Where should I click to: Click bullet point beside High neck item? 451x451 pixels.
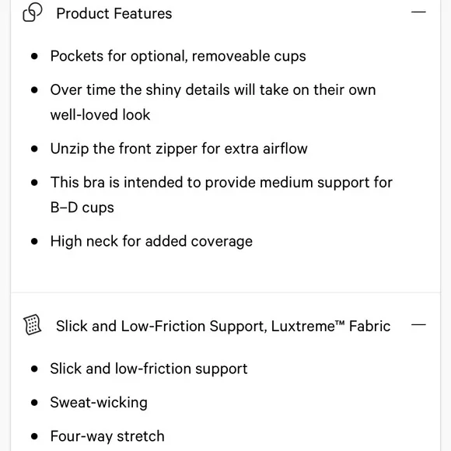click(x=34, y=241)
